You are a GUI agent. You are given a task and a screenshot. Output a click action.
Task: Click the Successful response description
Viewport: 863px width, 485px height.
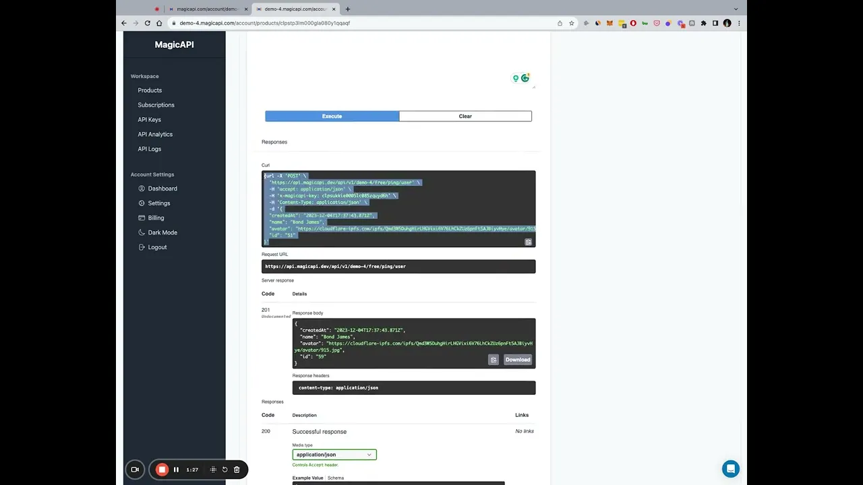point(320,432)
